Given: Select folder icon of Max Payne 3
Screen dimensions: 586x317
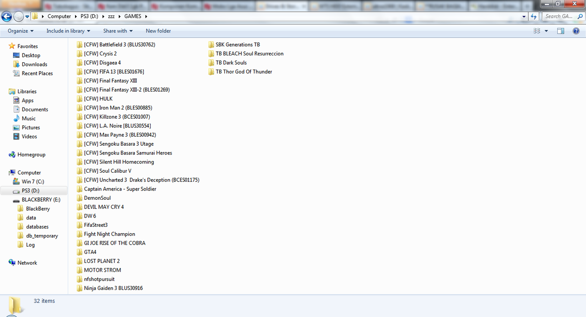Looking at the screenshot, I should click(80, 135).
